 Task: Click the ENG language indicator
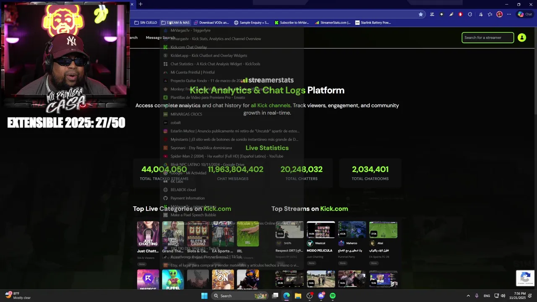click(x=487, y=296)
